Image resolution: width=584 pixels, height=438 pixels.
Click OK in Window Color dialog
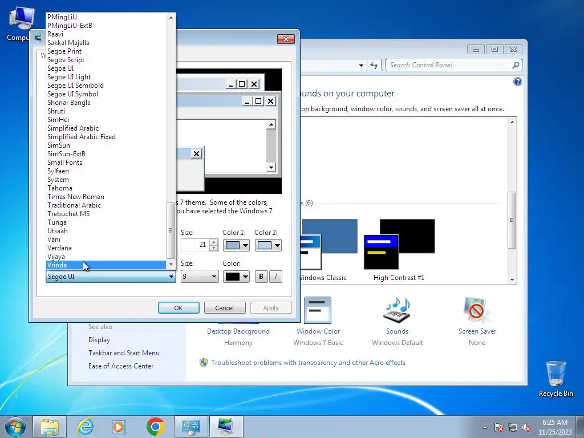click(179, 307)
